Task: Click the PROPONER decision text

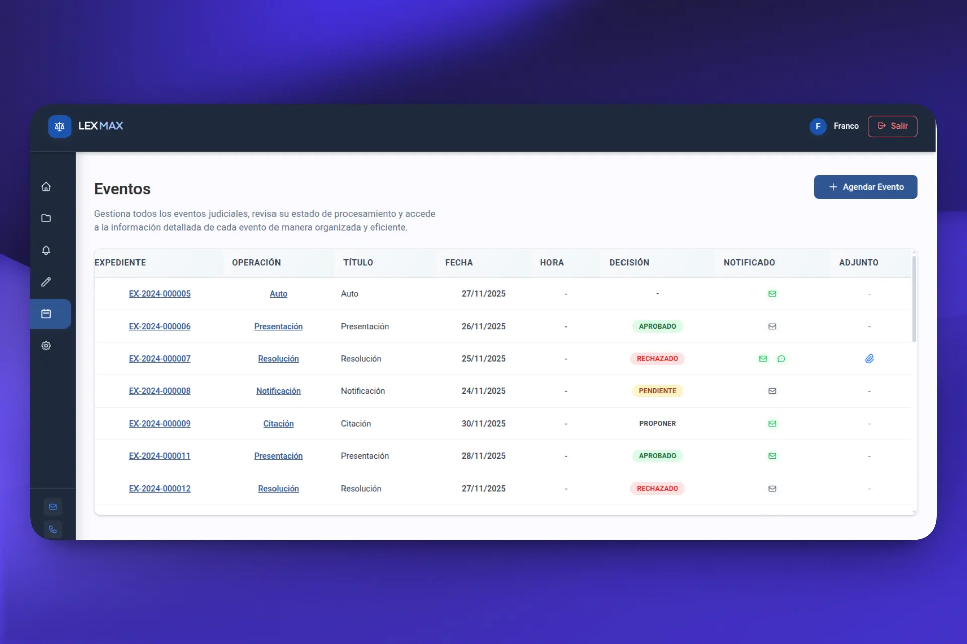Action: pos(657,424)
